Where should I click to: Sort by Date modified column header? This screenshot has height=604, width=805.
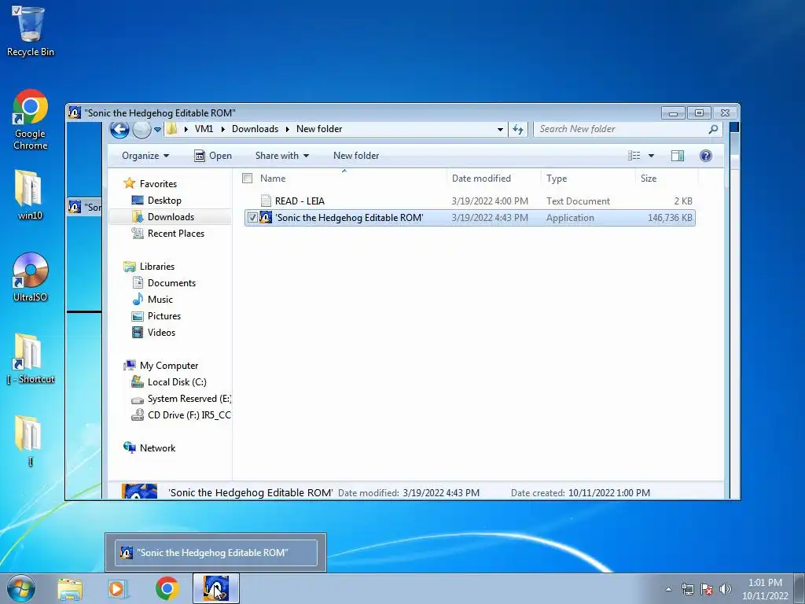click(481, 179)
